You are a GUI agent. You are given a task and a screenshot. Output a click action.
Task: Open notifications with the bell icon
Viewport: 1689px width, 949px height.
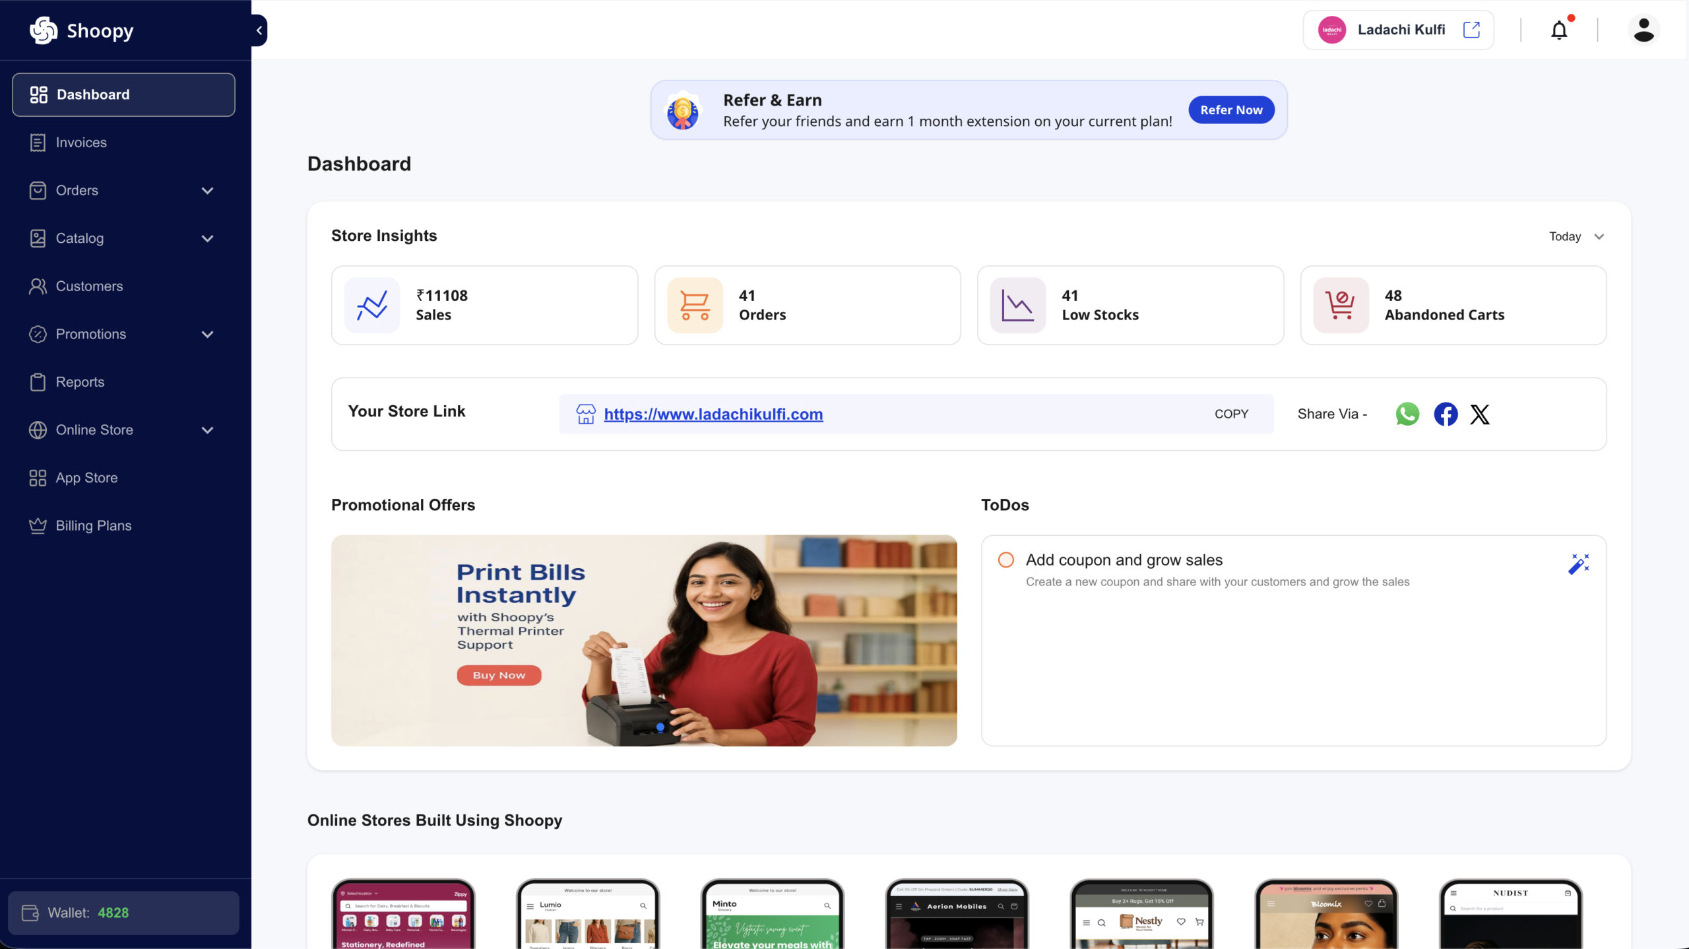point(1558,30)
